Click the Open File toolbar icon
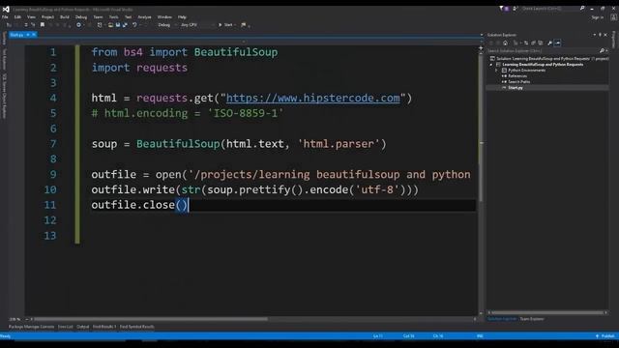This screenshot has width=619, height=348. [x=110, y=25]
